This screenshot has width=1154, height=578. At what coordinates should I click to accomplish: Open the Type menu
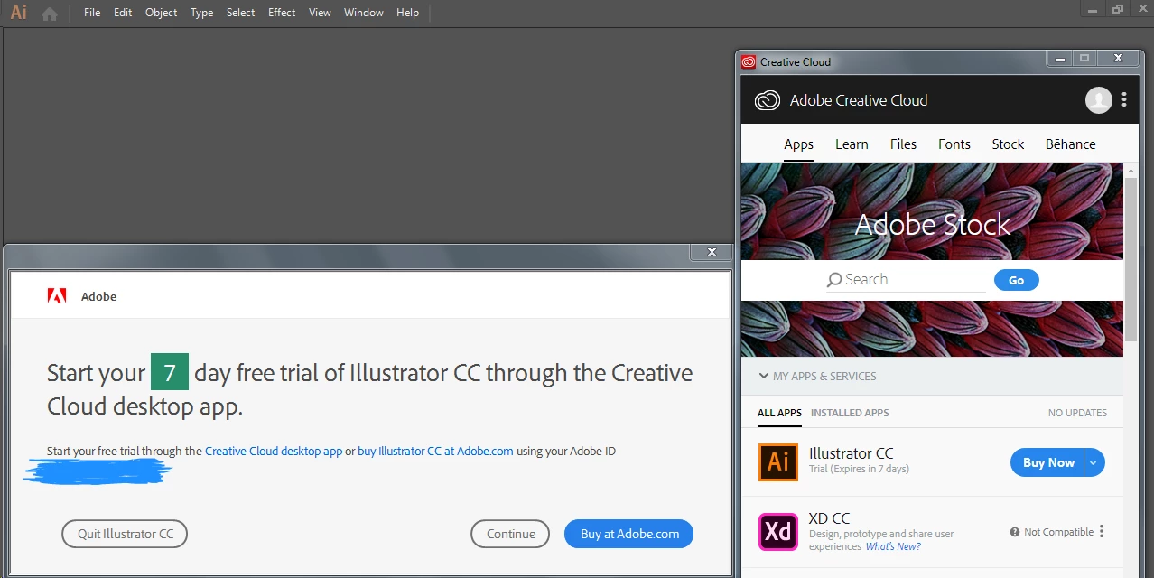(201, 13)
